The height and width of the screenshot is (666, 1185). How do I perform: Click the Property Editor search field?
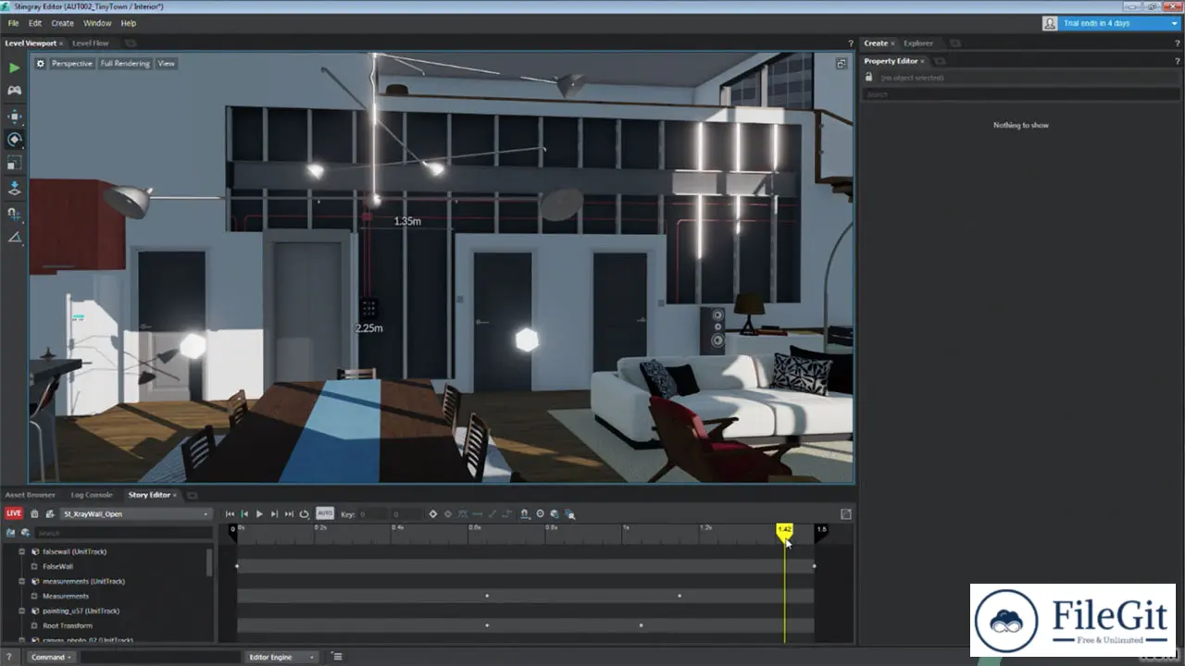[1020, 94]
